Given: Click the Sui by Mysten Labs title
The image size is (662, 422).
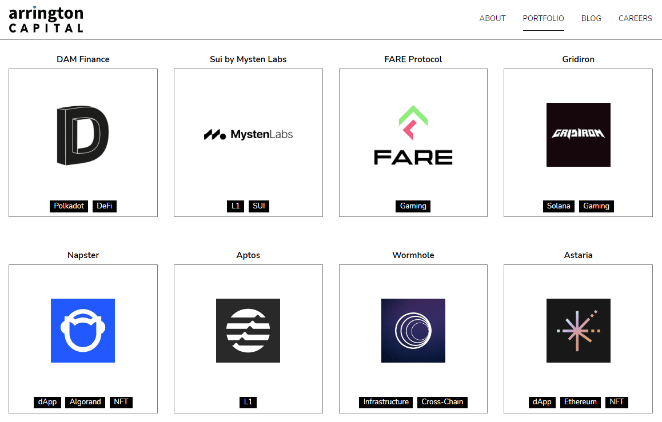Looking at the screenshot, I should [x=248, y=59].
